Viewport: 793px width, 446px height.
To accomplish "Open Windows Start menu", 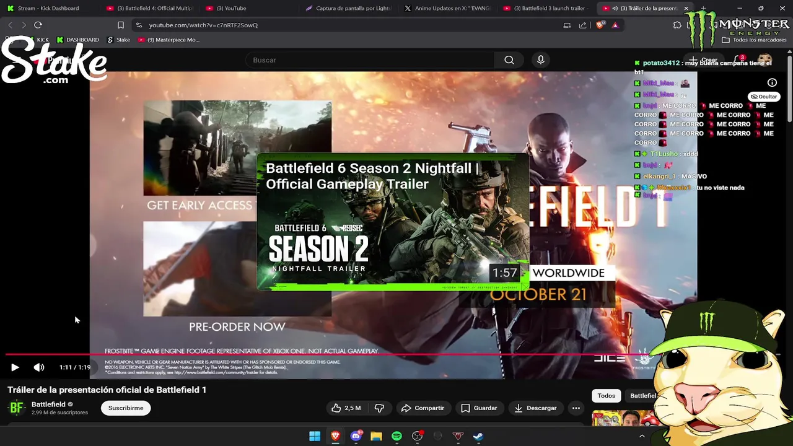I will pyautogui.click(x=315, y=436).
